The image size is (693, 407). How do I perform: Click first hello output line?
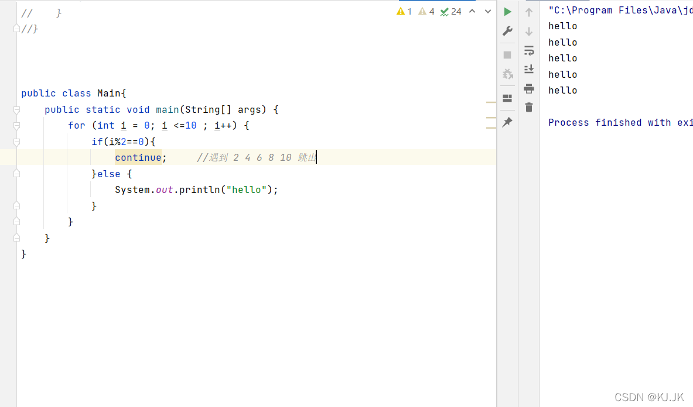(562, 26)
